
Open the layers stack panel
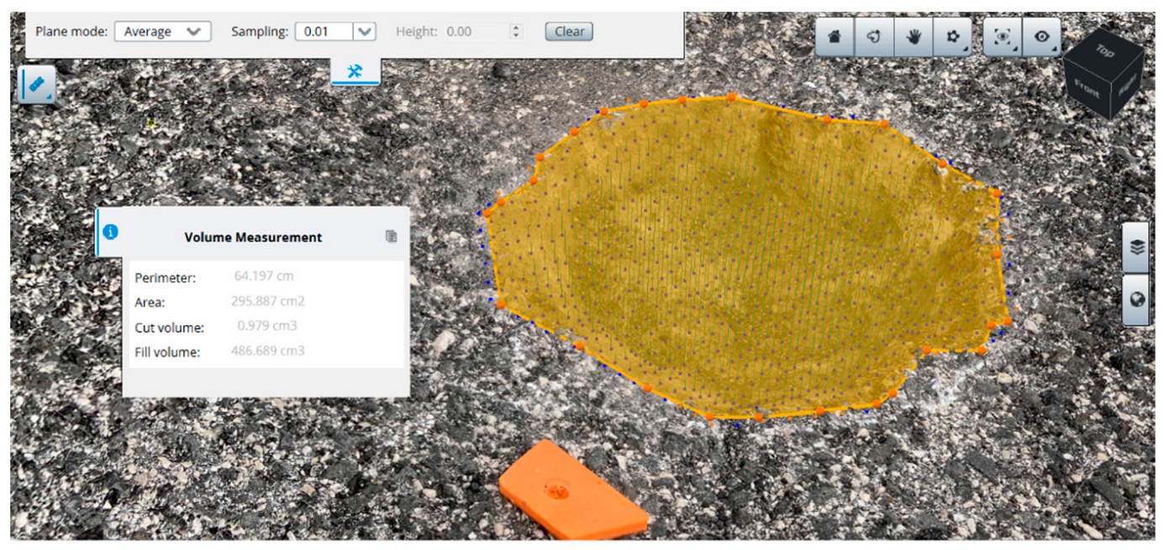[x=1136, y=248]
